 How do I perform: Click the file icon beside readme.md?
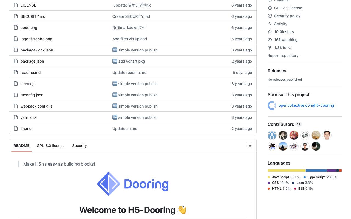[16, 73]
